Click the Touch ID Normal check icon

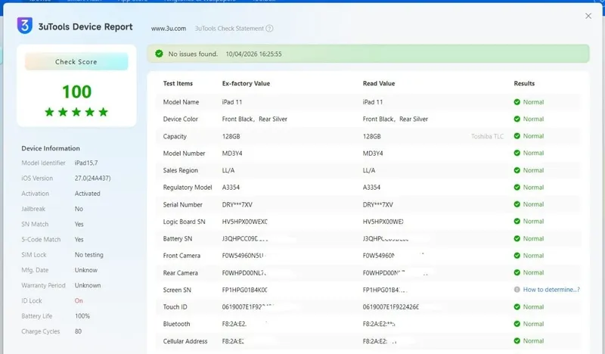(x=517, y=307)
